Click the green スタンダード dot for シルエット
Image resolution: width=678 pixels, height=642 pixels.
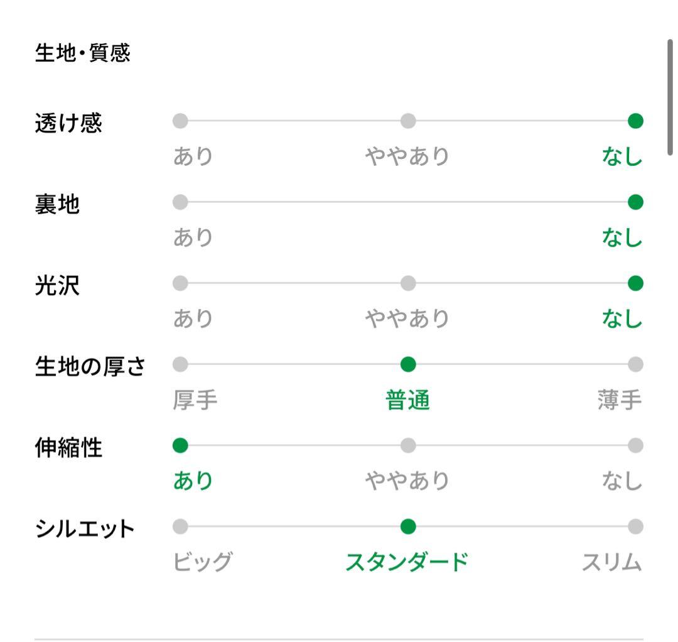pos(408,526)
